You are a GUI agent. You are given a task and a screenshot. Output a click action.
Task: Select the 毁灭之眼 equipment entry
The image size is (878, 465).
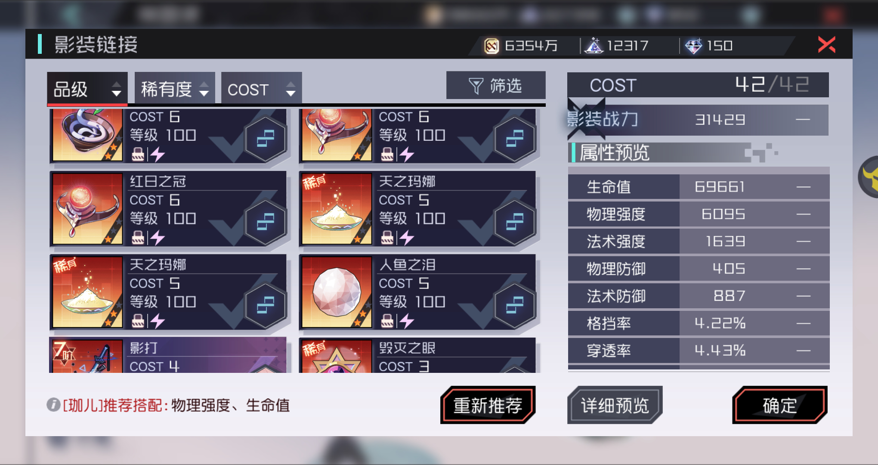[417, 355]
